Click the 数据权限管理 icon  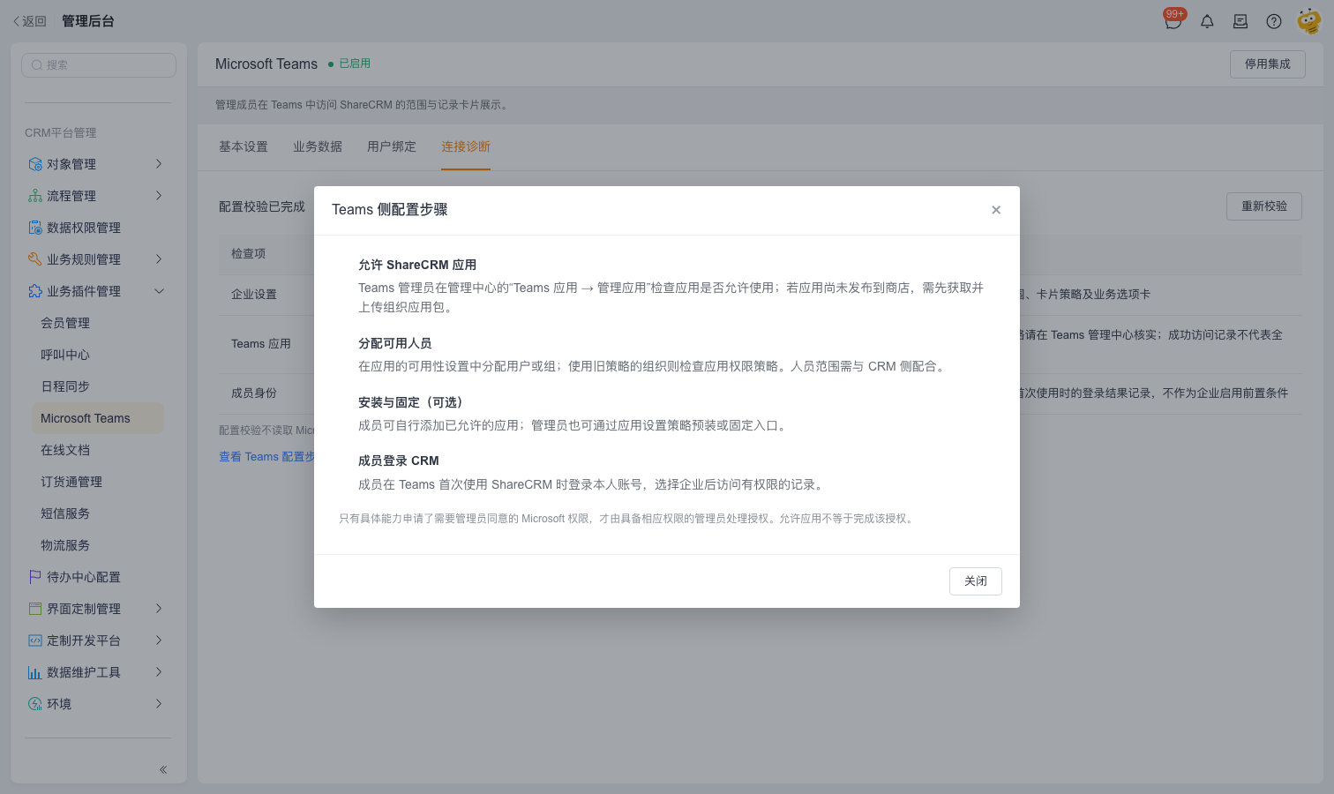(x=35, y=228)
